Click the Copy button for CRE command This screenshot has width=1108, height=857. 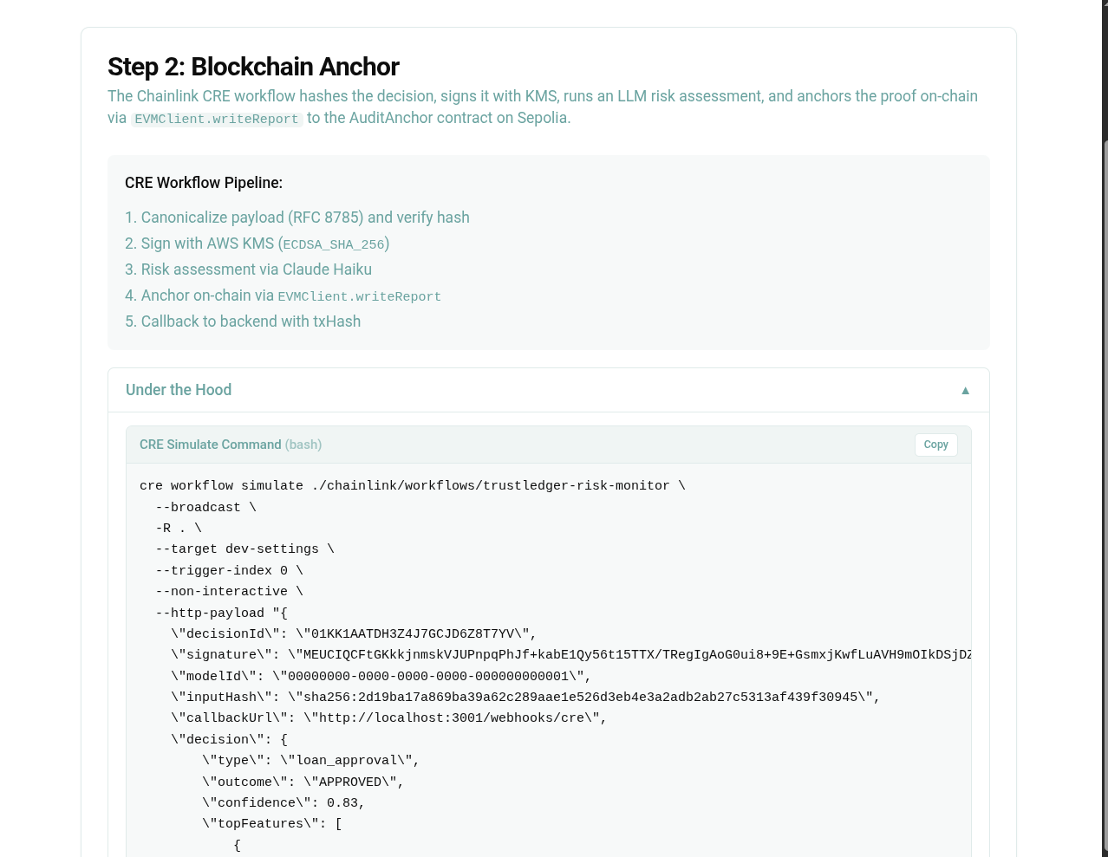935,445
